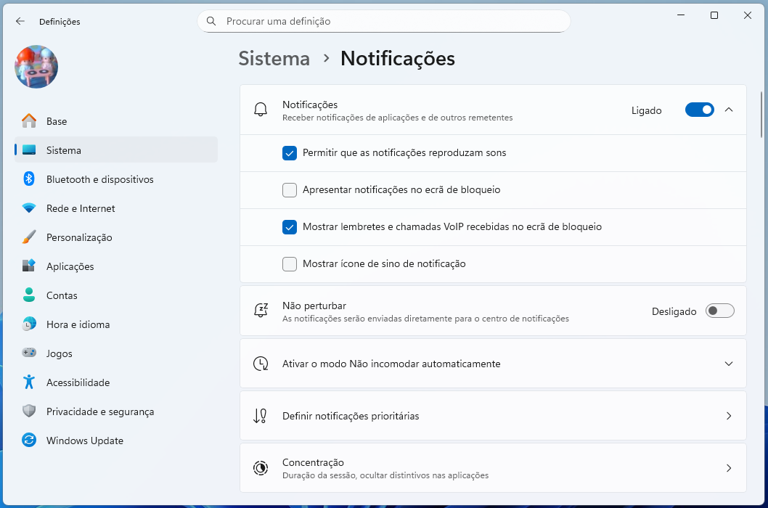
Task: Click the Privacidade e segurança shield icon
Action: click(28, 411)
